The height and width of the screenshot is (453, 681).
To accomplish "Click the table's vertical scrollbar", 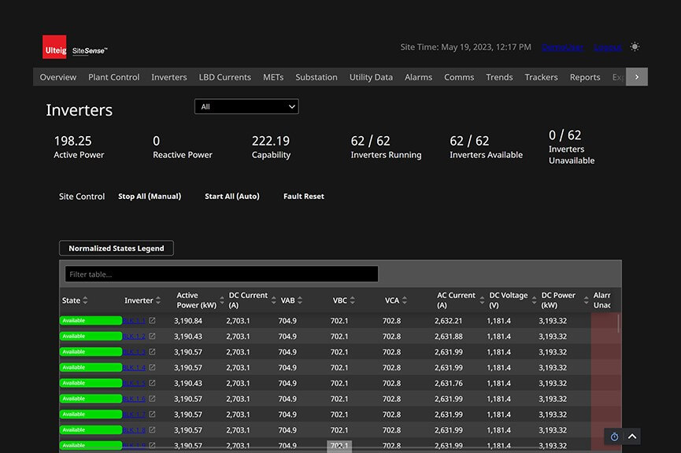I will 618,322.
